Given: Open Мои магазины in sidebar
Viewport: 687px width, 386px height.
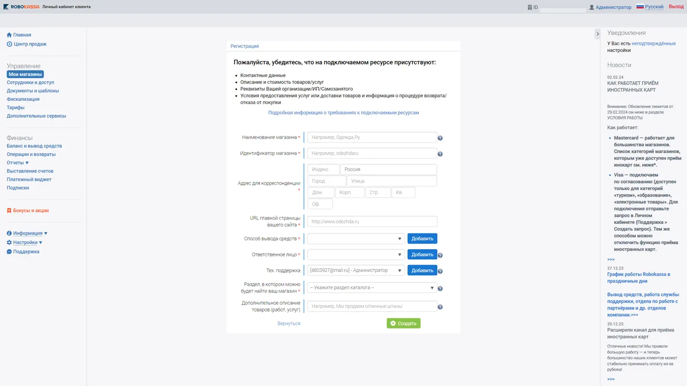Looking at the screenshot, I should pyautogui.click(x=25, y=74).
